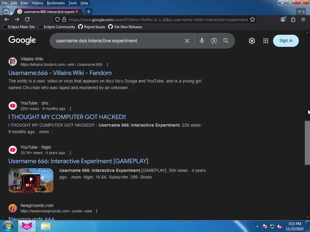The width and height of the screenshot is (310, 232).
Task: Open Firefox application hamburger menu
Action: [x=303, y=19]
